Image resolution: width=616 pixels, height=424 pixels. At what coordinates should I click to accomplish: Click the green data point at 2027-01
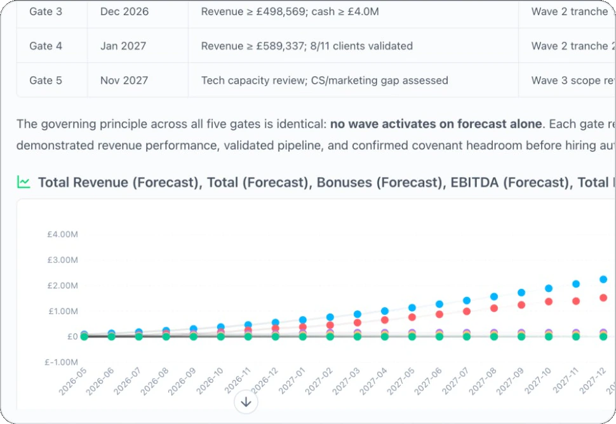[302, 336]
